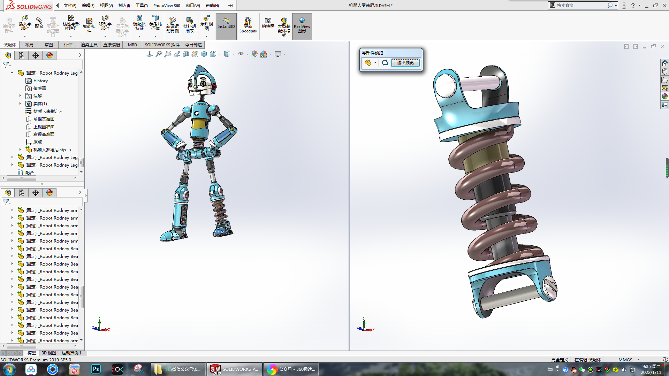Viewport: 669px width, 376px height.
Task: Click sync refresh icon in 零部件预览 dialog
Action: (385, 63)
